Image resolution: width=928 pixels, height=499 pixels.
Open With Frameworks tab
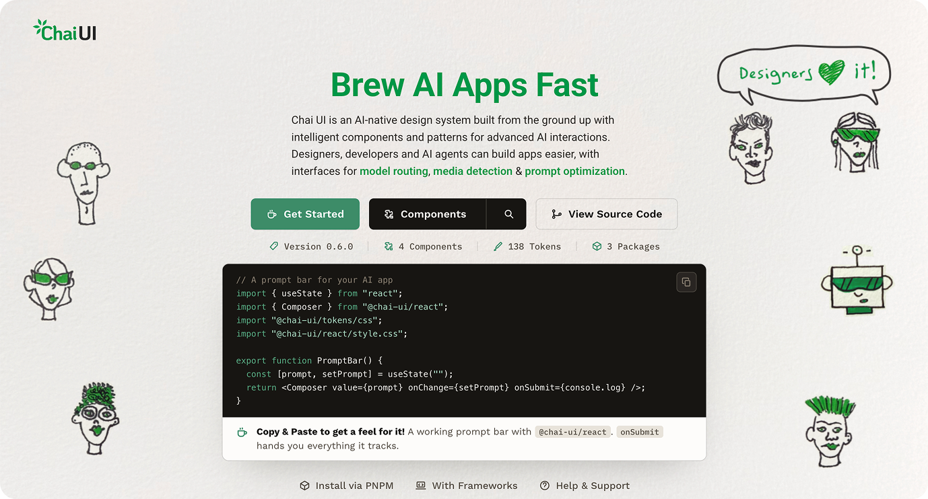pos(467,486)
